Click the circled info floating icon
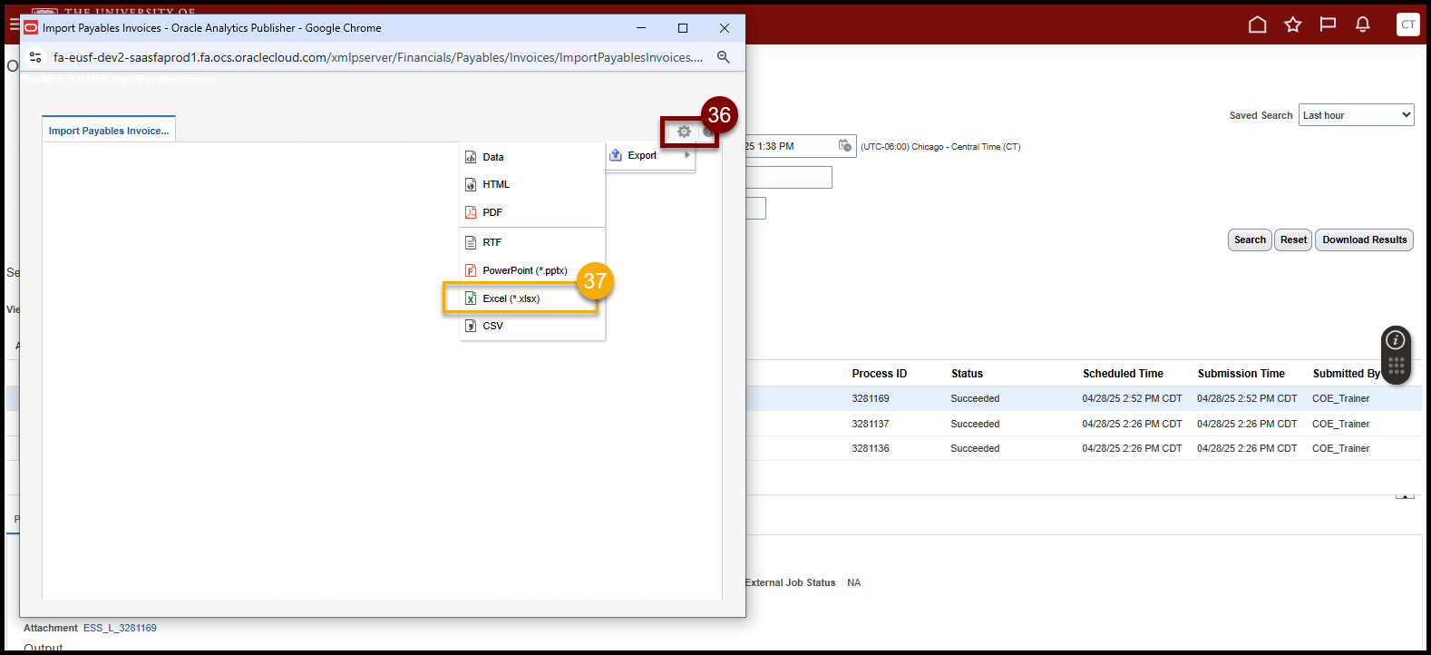 pyautogui.click(x=1396, y=340)
